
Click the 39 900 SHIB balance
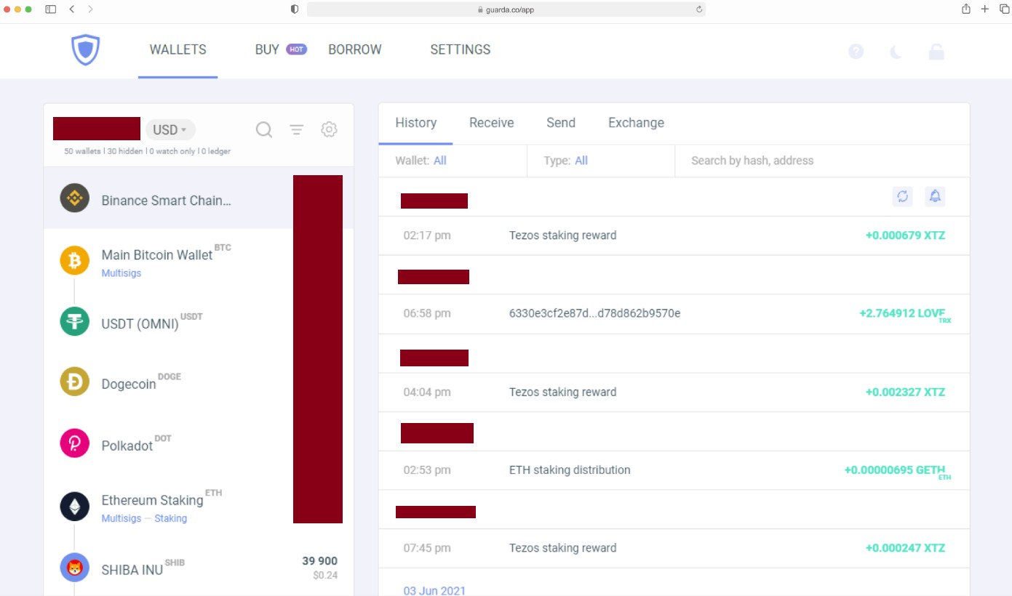(320, 561)
